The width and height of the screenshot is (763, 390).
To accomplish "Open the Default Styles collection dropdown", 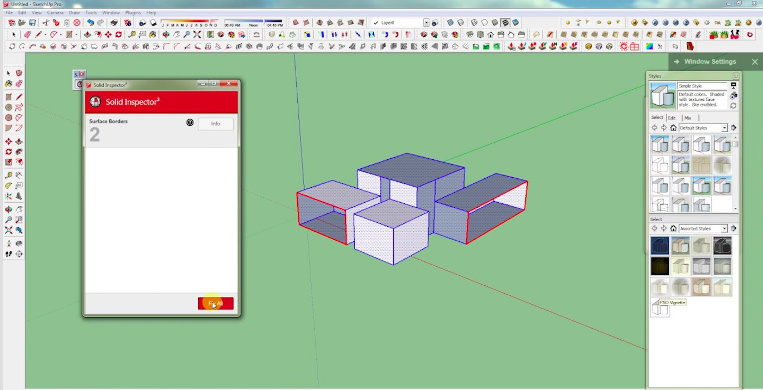I will 725,128.
